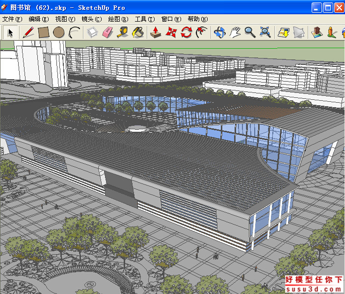The image size is (345, 294).
Task: Activate the Pan hand tool
Action: [x=235, y=32]
